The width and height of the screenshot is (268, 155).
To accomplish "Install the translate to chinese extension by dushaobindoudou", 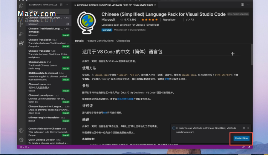I will (66, 80).
